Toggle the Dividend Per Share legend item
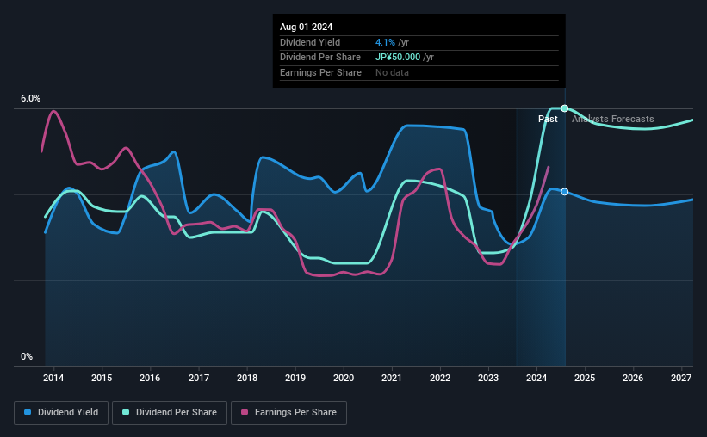The width and height of the screenshot is (707, 437). pyautogui.click(x=170, y=413)
